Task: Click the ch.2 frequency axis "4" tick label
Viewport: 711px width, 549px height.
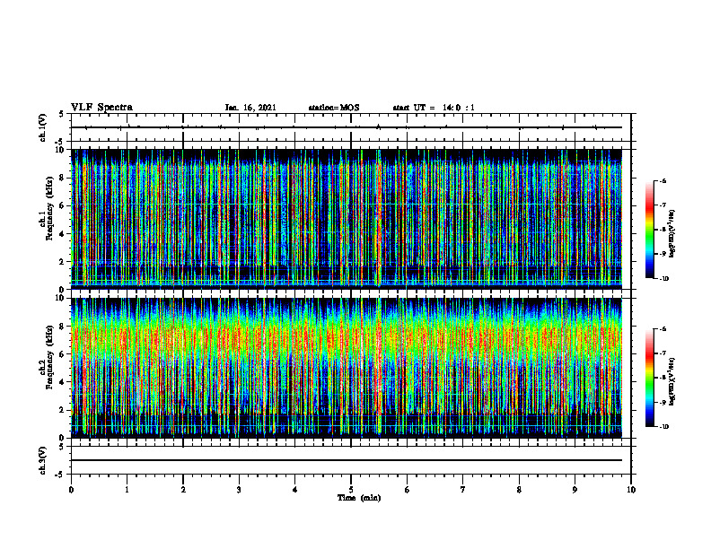Action: (63, 382)
